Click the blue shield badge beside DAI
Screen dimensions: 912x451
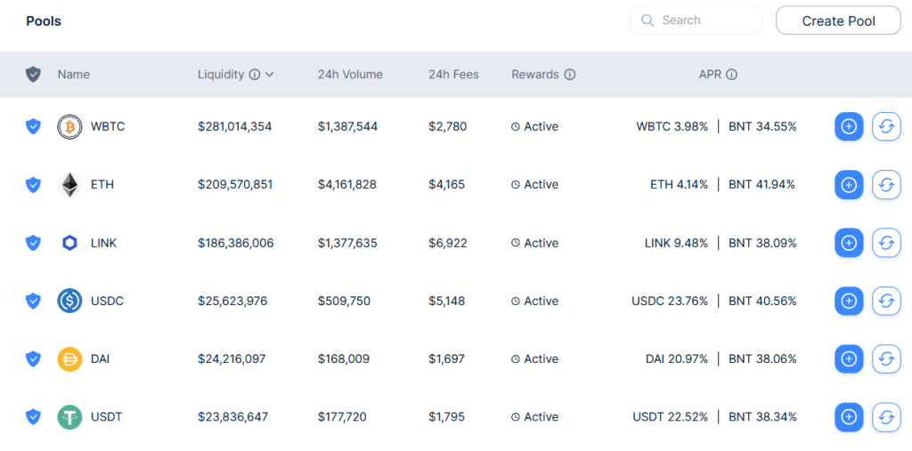[x=33, y=359]
